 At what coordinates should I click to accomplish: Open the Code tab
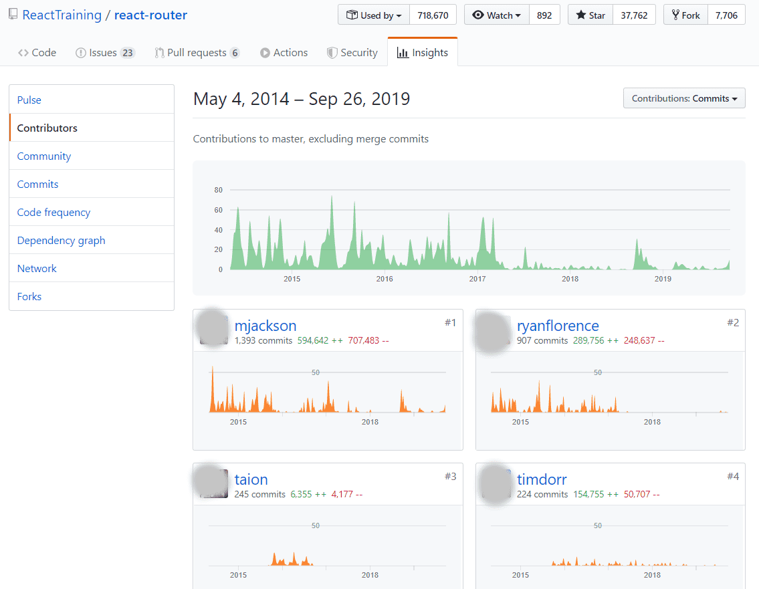click(x=37, y=53)
